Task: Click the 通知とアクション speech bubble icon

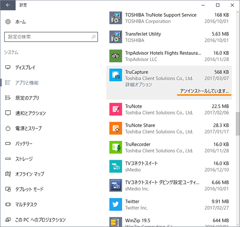Action: [8, 113]
